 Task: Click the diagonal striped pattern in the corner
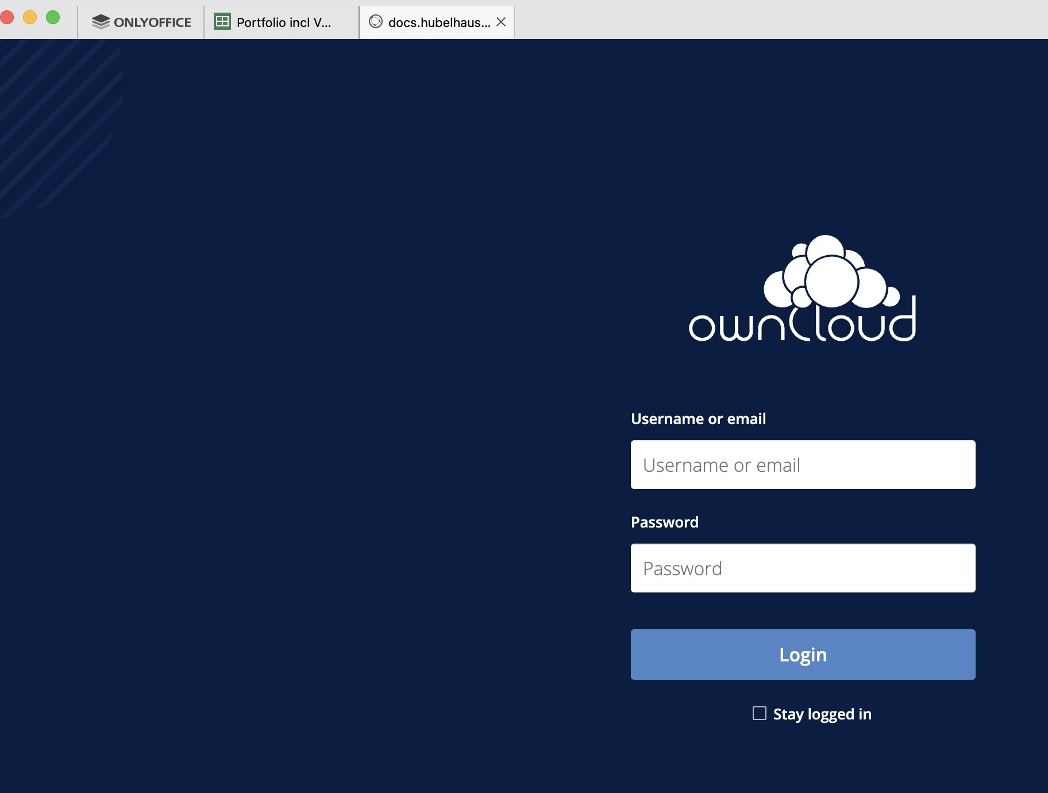pyautogui.click(x=57, y=126)
